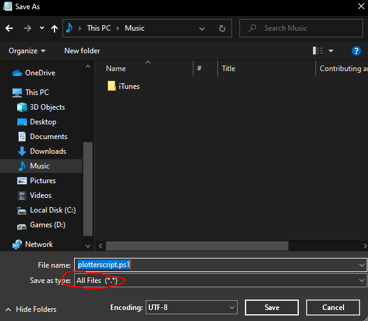Viewport: 368px width, 321px height.
Task: Click the Up one level arrow
Action: point(55,28)
